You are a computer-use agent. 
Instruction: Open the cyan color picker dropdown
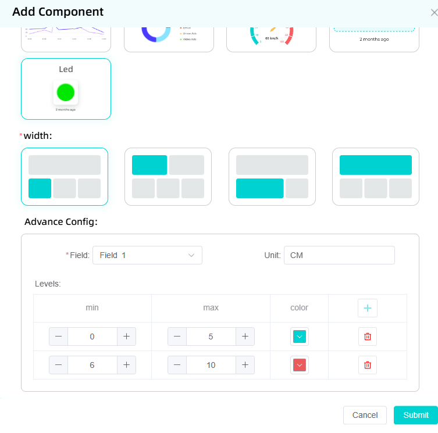pos(300,337)
